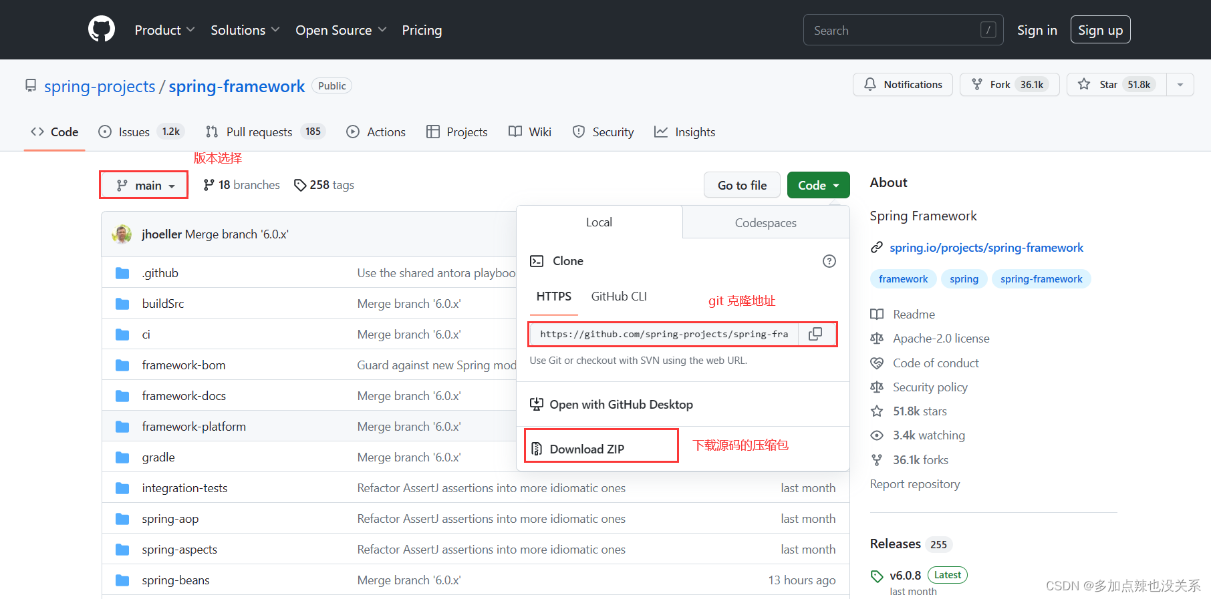Click the clone URL text field
Image resolution: width=1211 pixels, height=599 pixels.
coord(664,334)
